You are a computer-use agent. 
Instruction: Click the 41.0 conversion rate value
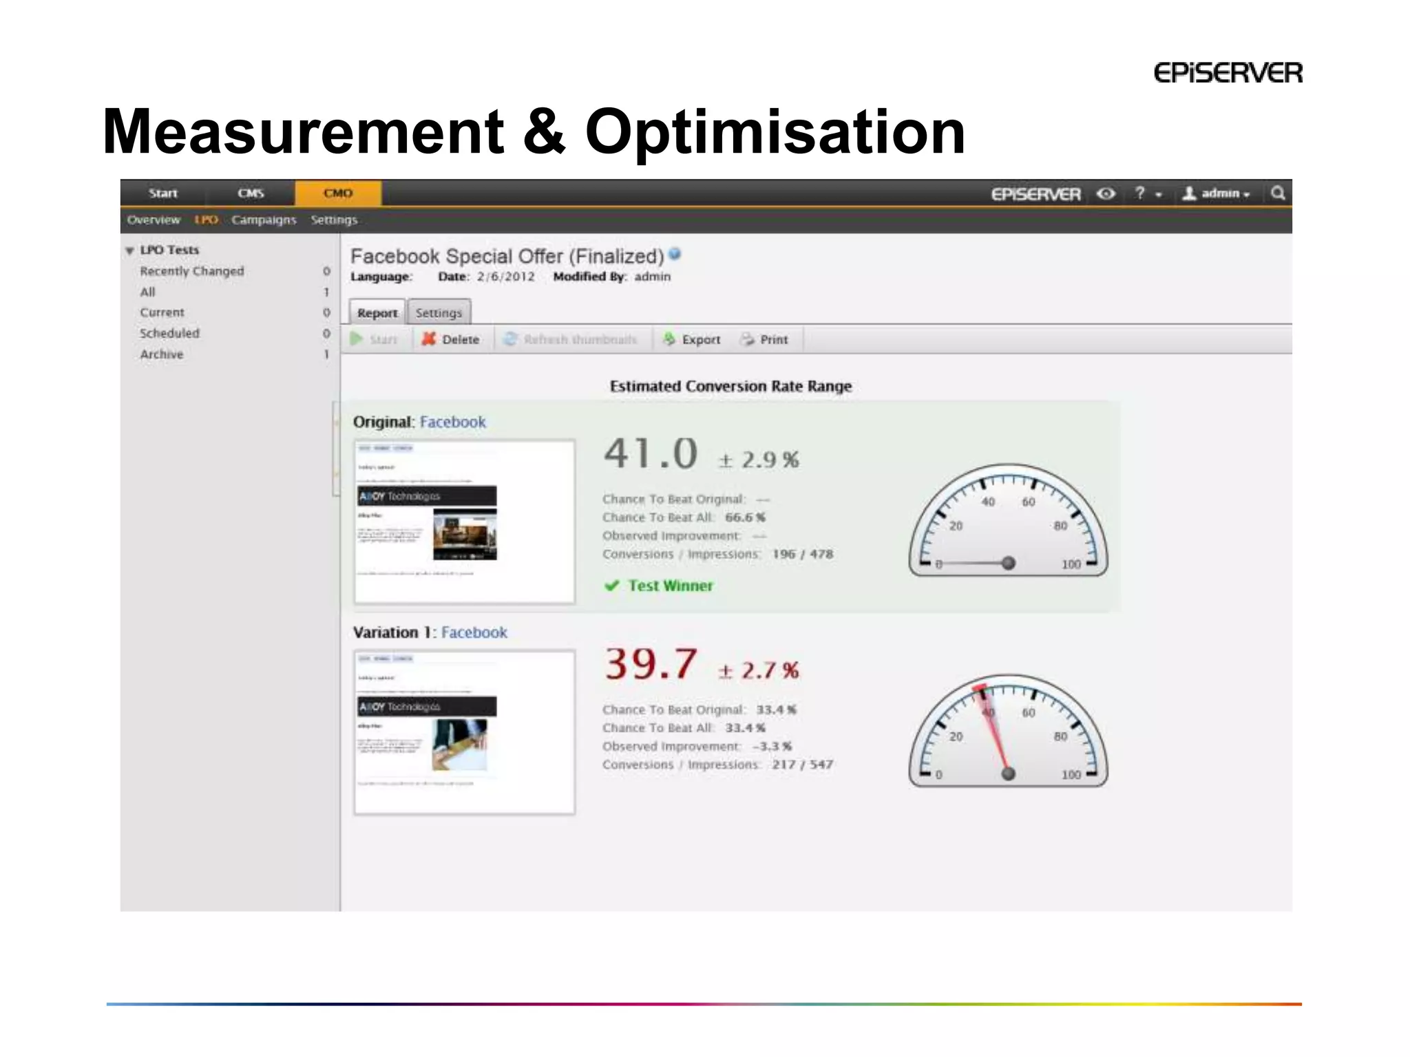(x=651, y=454)
